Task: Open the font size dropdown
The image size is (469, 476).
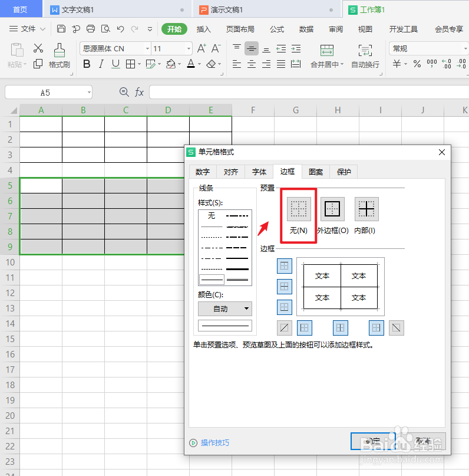Action: [x=189, y=48]
